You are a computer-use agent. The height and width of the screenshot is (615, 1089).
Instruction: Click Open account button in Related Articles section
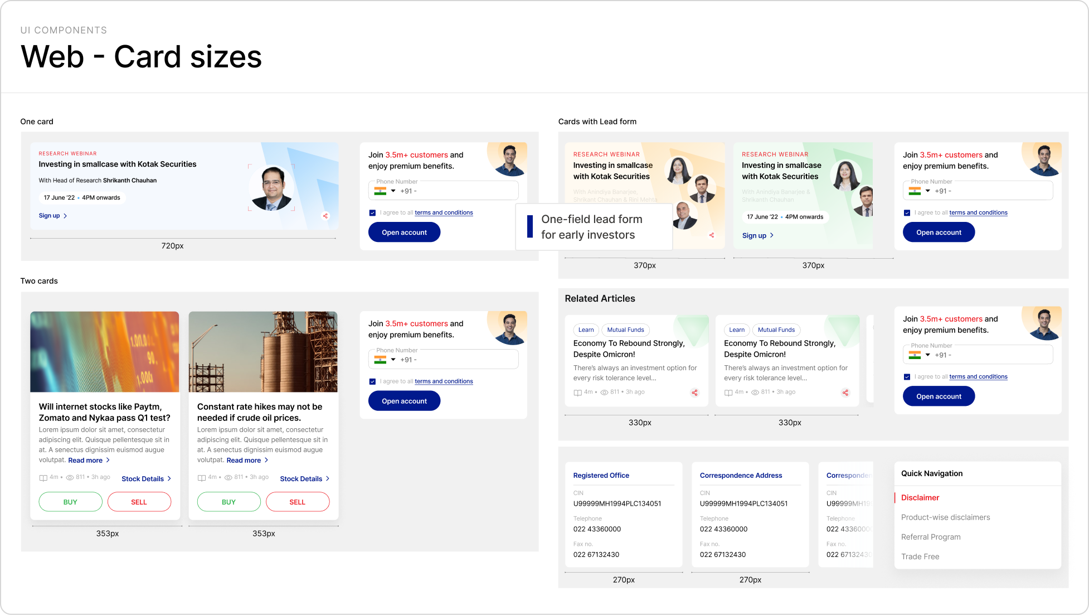939,396
